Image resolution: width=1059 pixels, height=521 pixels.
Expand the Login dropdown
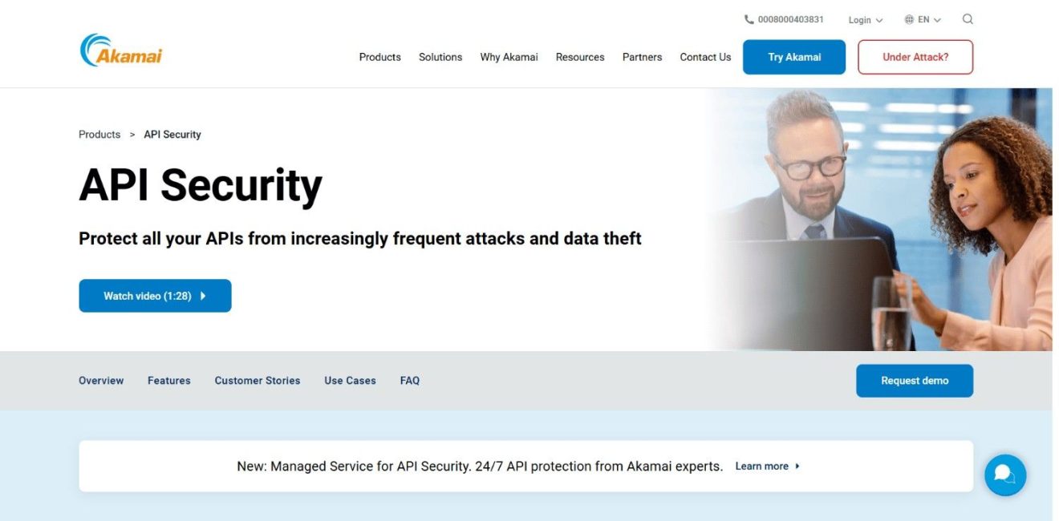pos(864,19)
